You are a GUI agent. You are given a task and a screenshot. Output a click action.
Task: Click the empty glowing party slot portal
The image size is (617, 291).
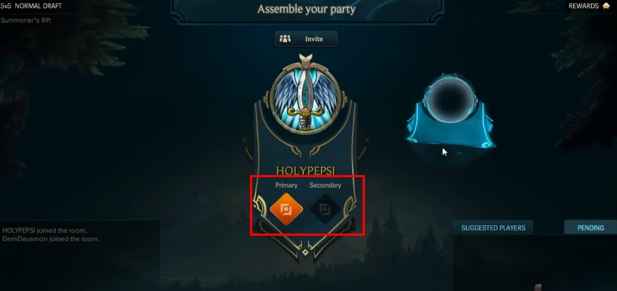click(x=450, y=98)
